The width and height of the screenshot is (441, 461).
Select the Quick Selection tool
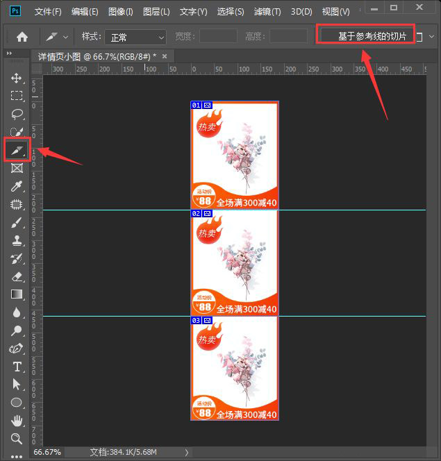pos(17,132)
